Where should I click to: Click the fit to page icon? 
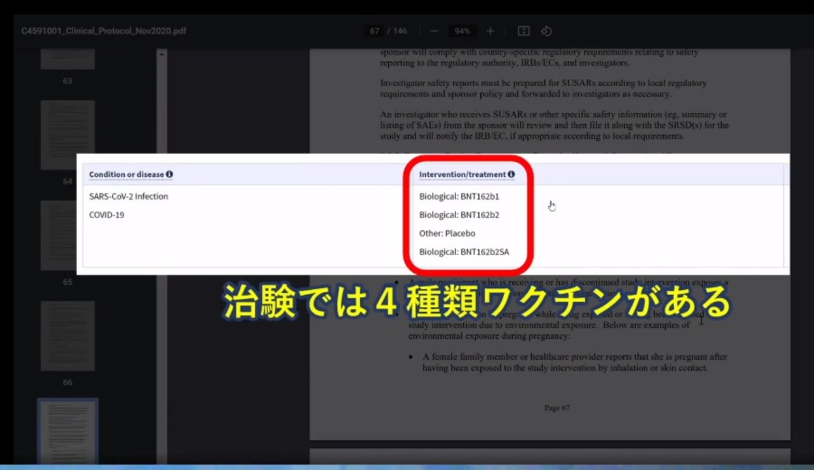[523, 31]
